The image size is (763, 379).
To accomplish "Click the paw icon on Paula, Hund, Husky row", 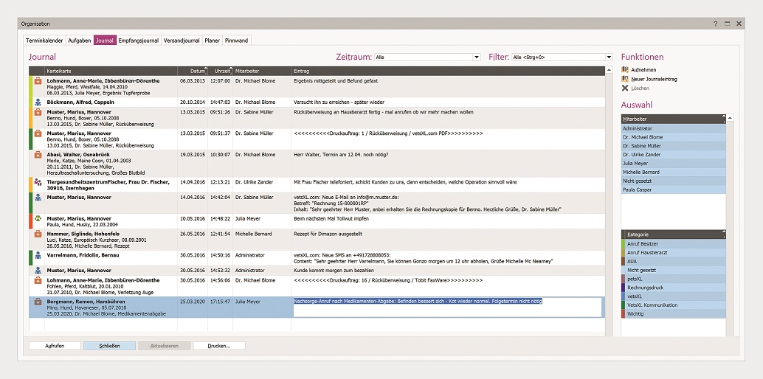I will pyautogui.click(x=38, y=219).
